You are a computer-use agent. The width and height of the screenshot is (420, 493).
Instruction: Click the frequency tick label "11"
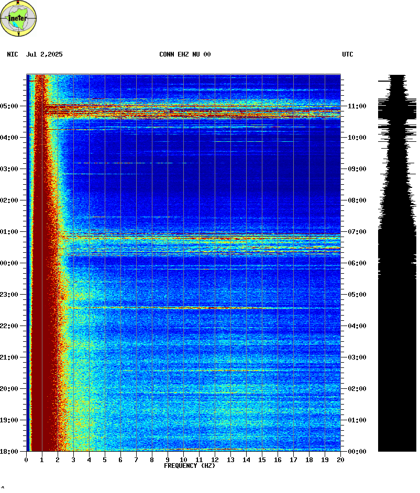(199, 460)
